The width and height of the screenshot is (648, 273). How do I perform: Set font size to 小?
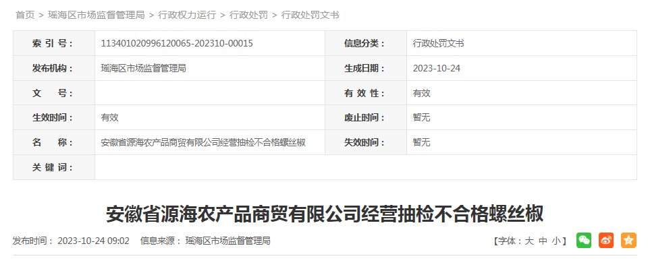[556, 241]
